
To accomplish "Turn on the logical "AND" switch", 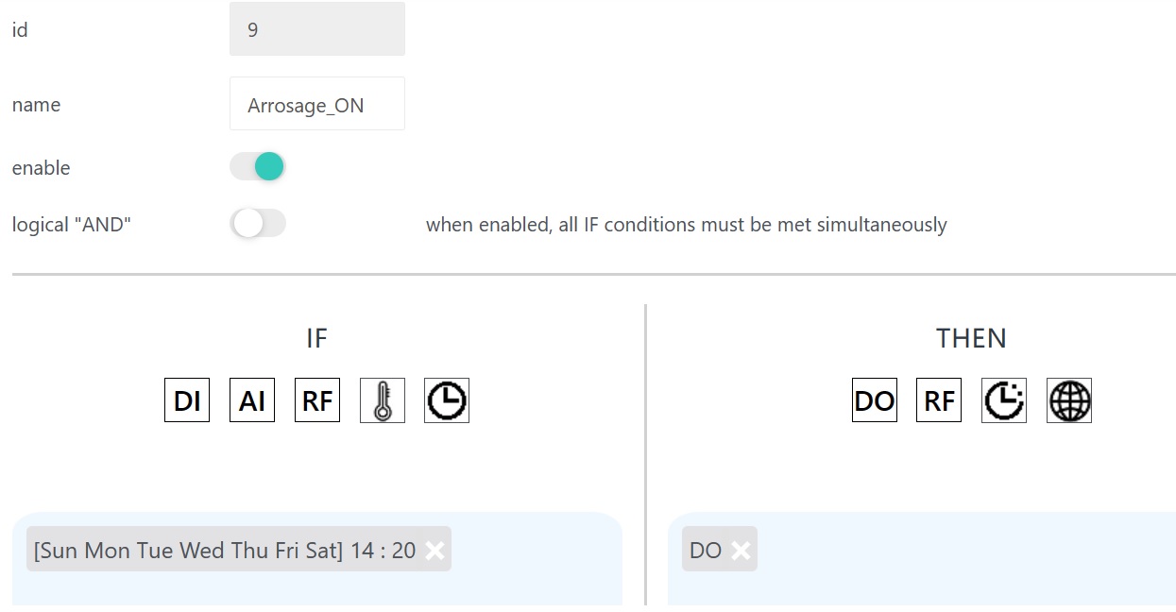I will 258,224.
